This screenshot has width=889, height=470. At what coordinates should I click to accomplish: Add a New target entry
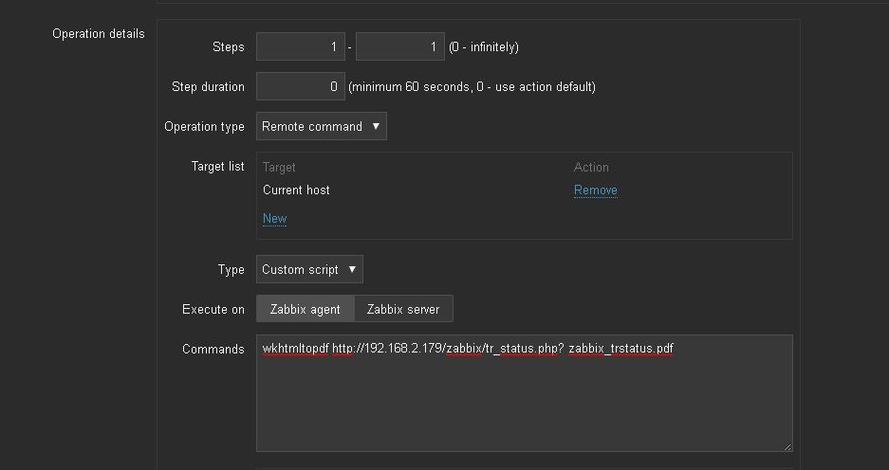click(274, 219)
